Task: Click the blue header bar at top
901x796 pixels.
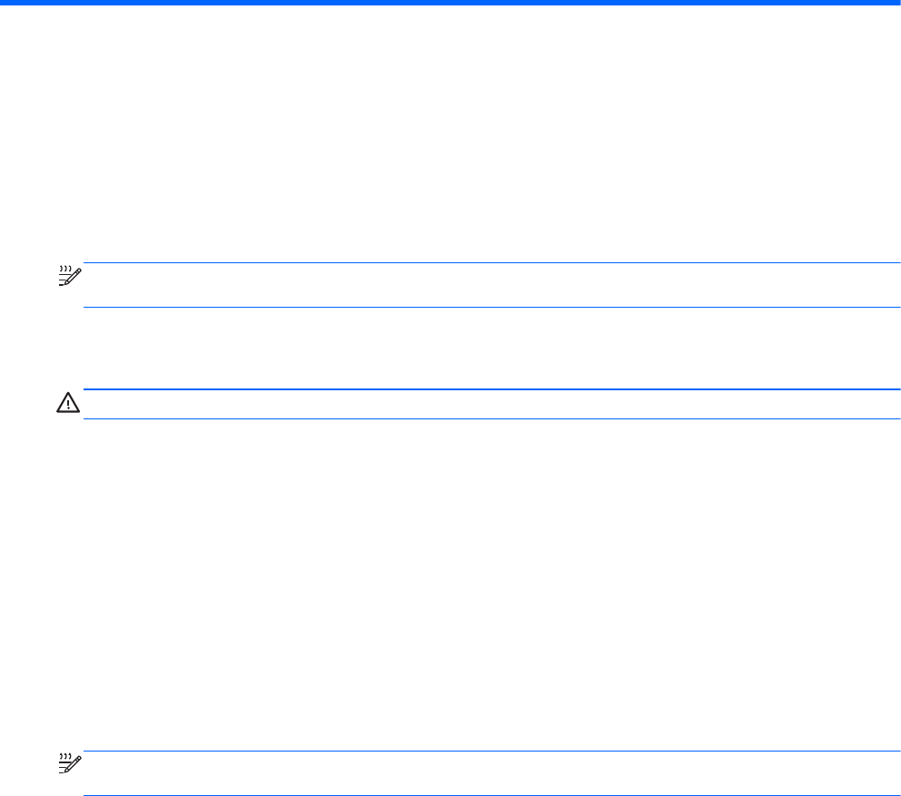Action: pyautogui.click(x=450, y=3)
